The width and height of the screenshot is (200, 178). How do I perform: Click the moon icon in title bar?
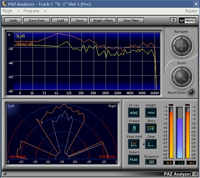pos(4,4)
